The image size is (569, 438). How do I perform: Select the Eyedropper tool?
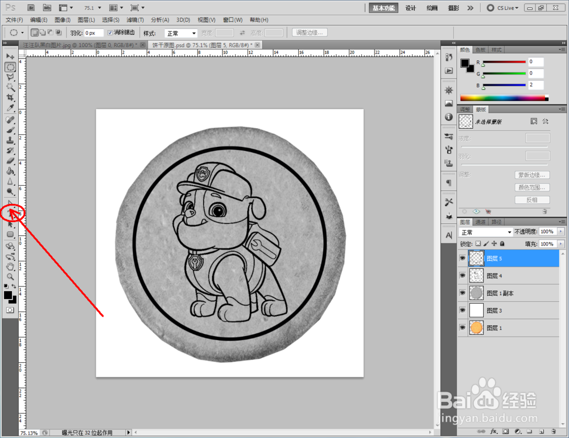point(10,108)
